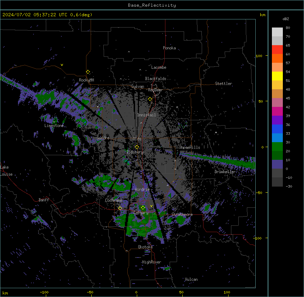The image size is (304, 297).
Task: Click the Lacombe city label
Action: click(159, 67)
